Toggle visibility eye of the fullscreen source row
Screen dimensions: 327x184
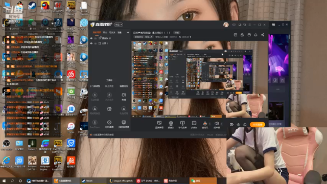[91, 43]
